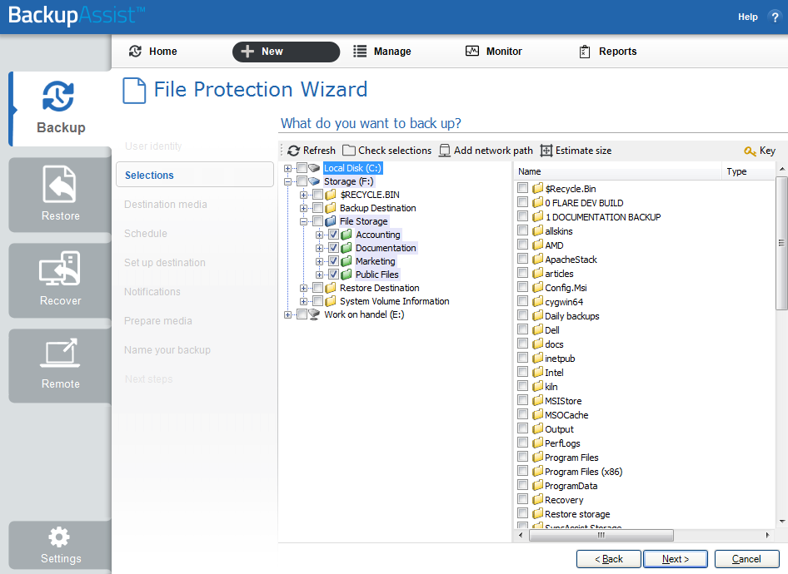788x574 pixels.
Task: Click the Reports clipboard icon
Action: 585,52
